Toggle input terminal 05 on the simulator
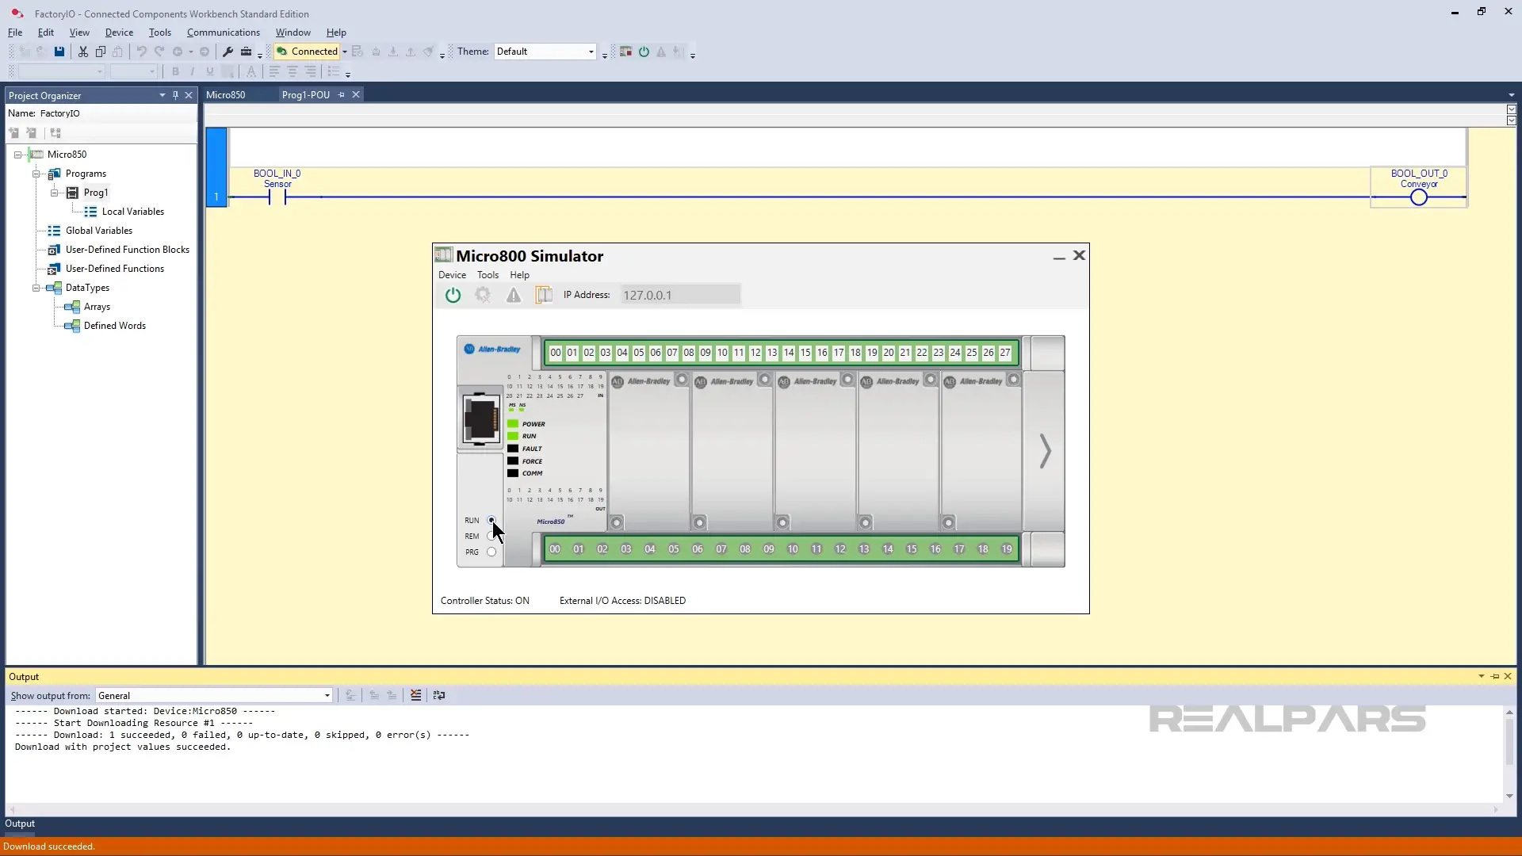Screen dimensions: 1522x856 coord(639,353)
